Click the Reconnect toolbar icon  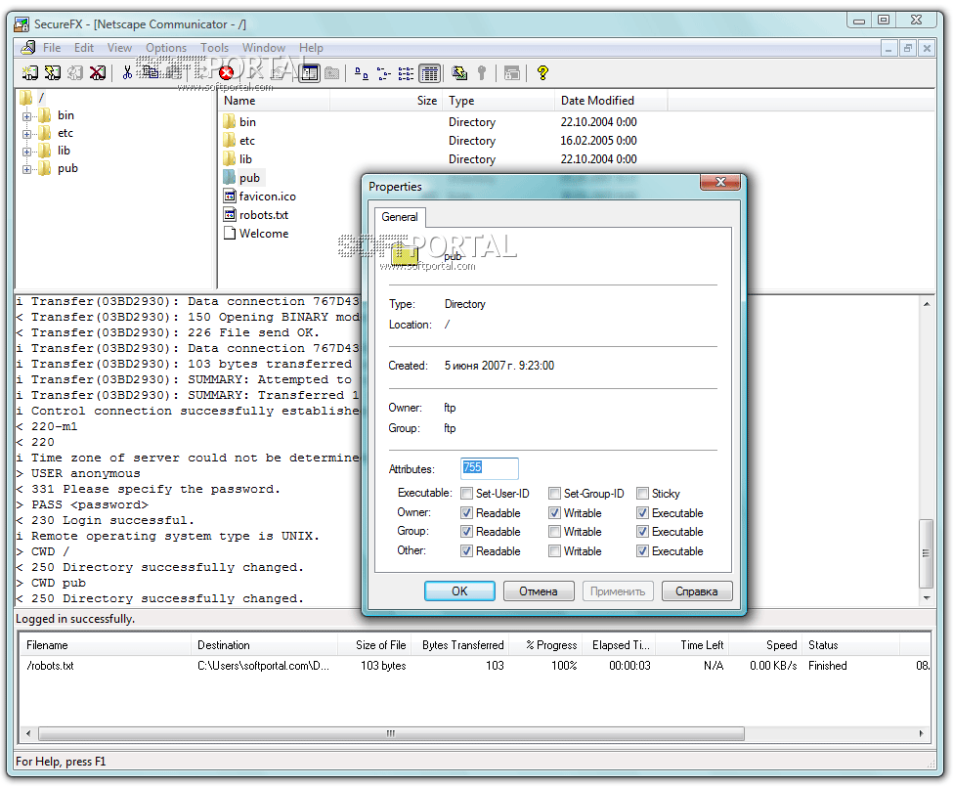(74, 73)
